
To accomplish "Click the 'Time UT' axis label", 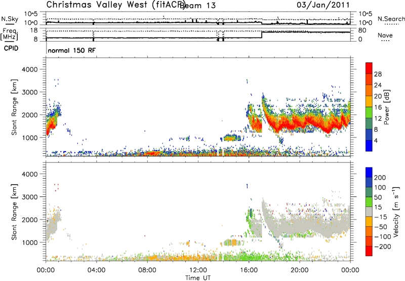I will [x=198, y=278].
